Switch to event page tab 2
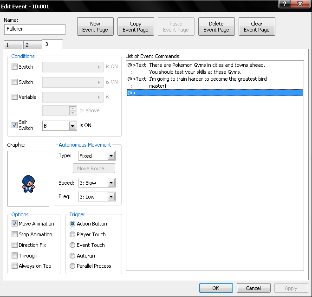312x297 pixels. [x=32, y=45]
